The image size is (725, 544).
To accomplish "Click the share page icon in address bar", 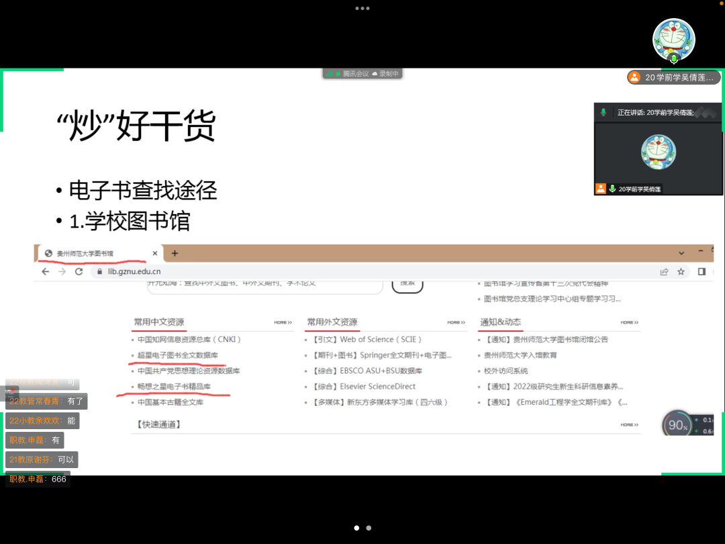I will (664, 272).
